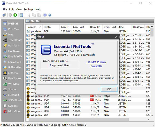The width and height of the screenshot is (155, 127).
Task: Open the View menu
Action: tap(19, 9)
